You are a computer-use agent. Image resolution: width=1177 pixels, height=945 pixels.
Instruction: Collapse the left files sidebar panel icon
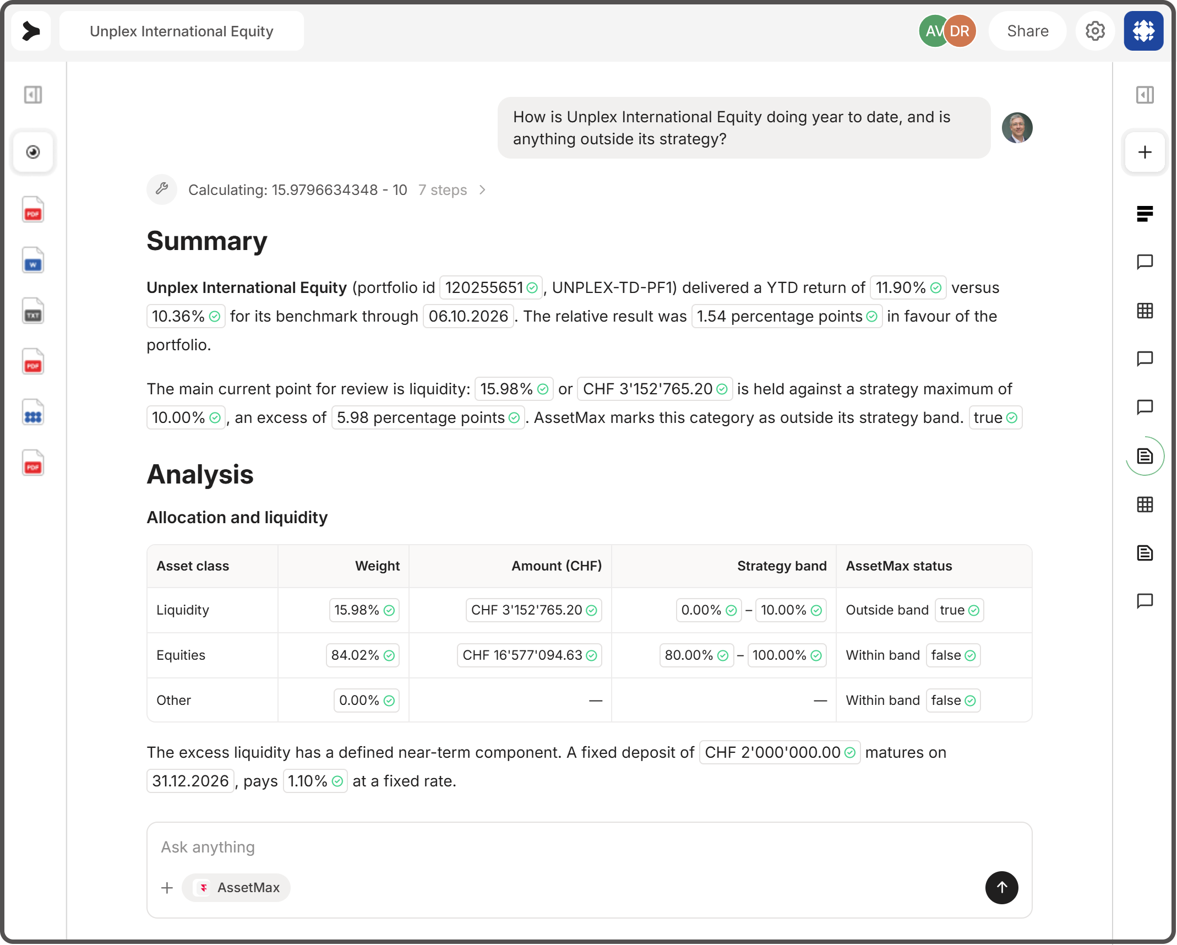click(x=33, y=95)
